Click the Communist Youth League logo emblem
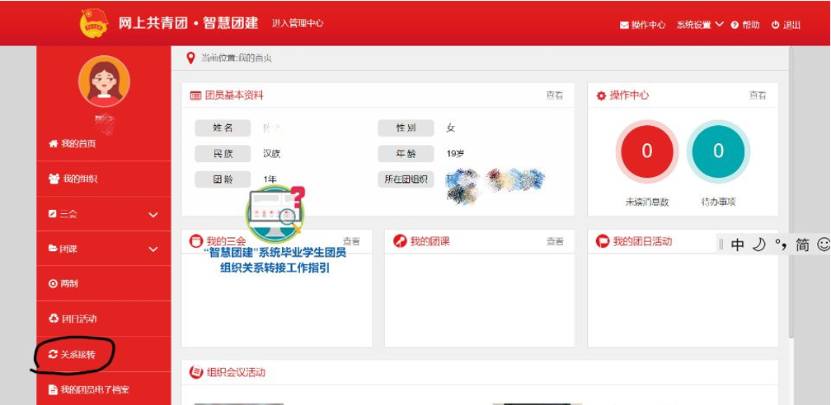 point(93,23)
